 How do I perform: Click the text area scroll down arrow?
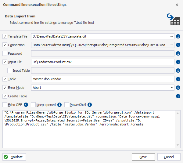[178, 145]
